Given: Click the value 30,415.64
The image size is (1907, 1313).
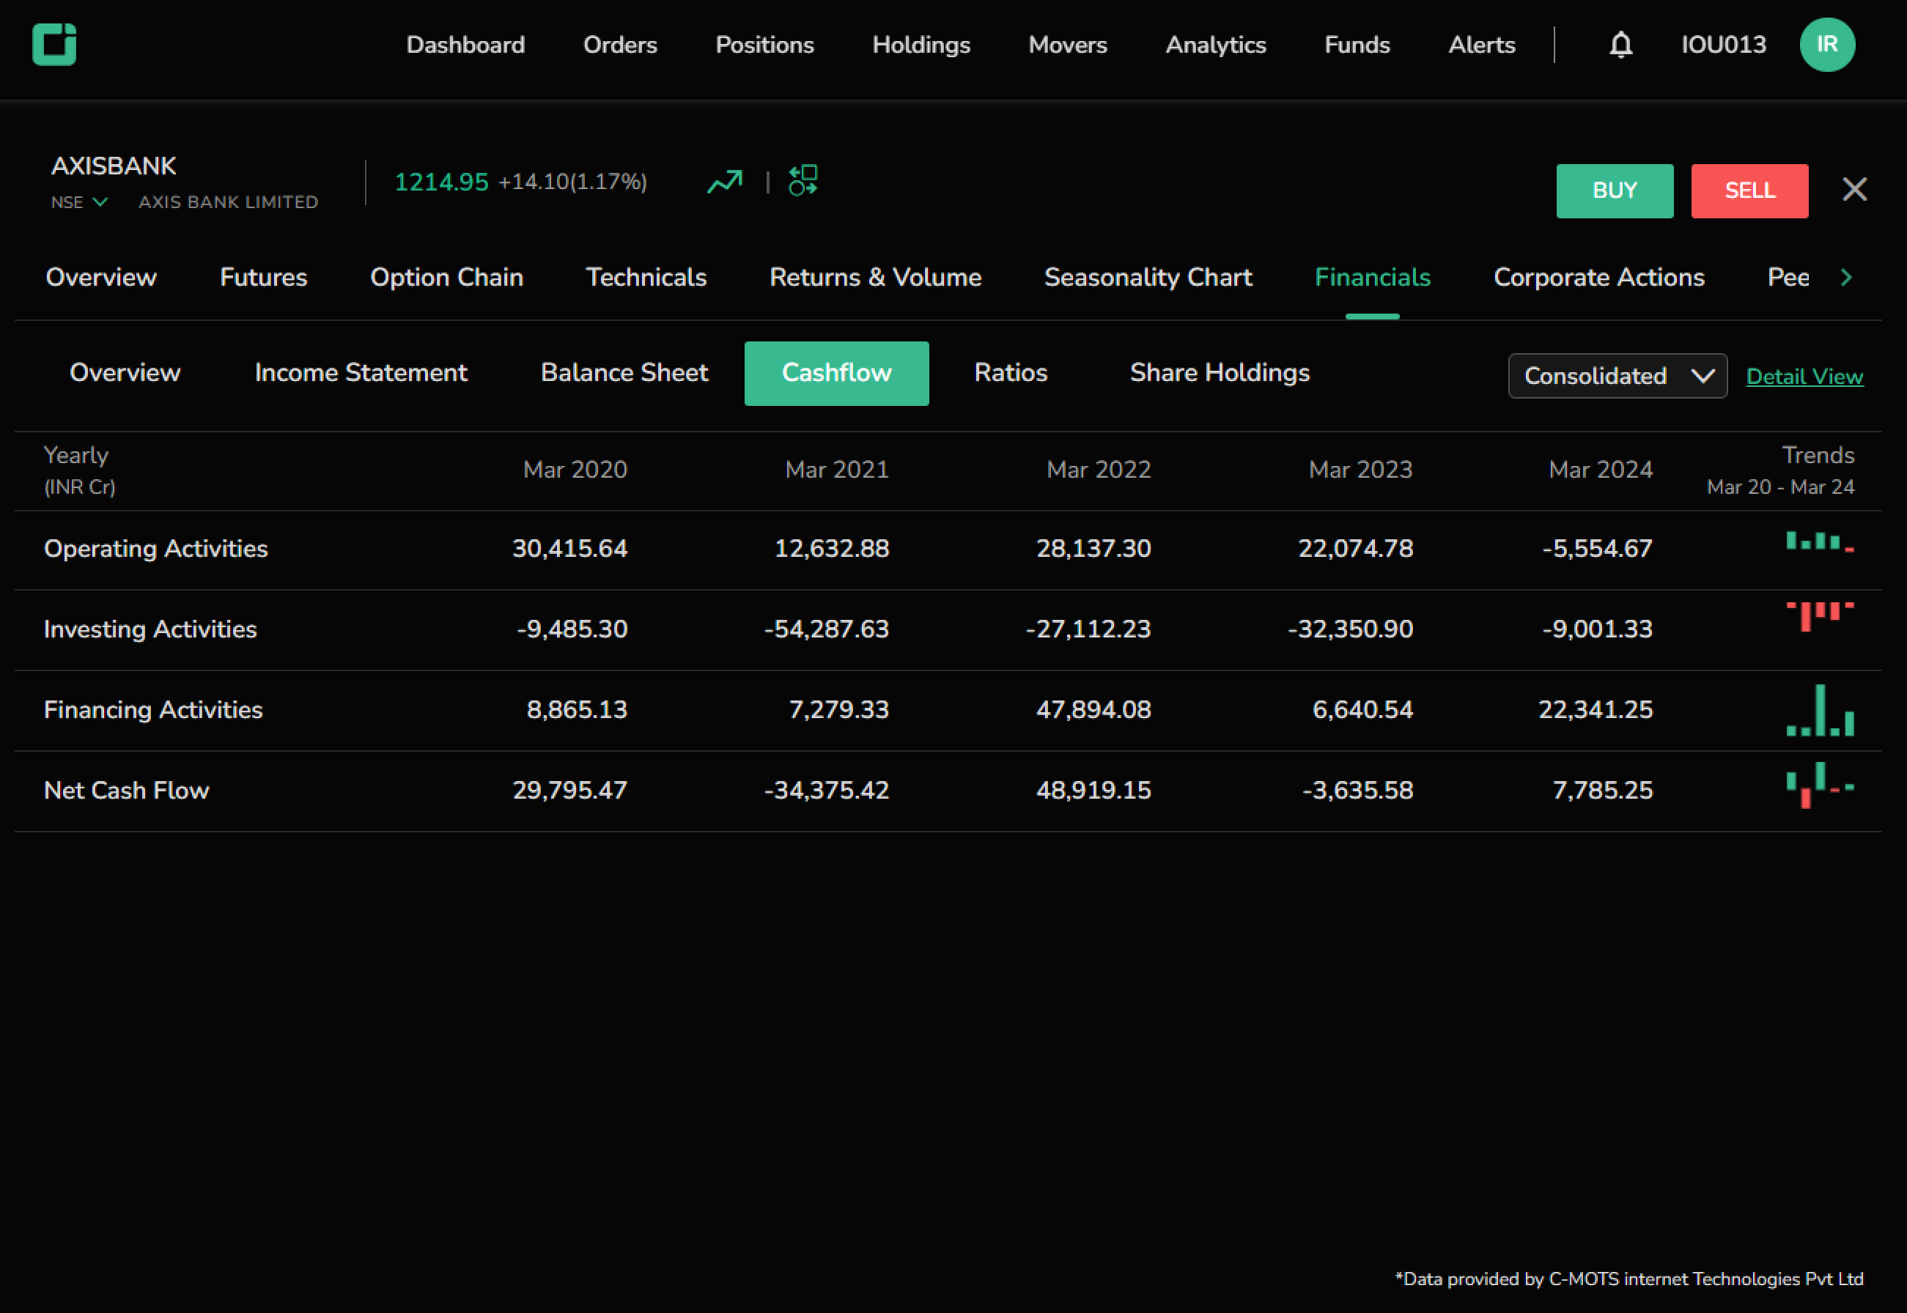Looking at the screenshot, I should [x=569, y=549].
